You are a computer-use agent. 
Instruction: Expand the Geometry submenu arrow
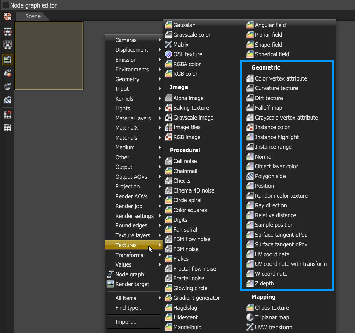[160, 79]
